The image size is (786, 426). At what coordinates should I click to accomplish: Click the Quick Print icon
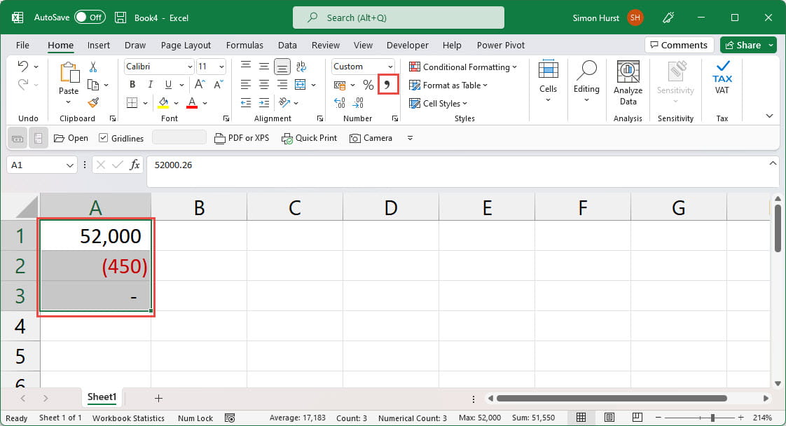coord(309,138)
